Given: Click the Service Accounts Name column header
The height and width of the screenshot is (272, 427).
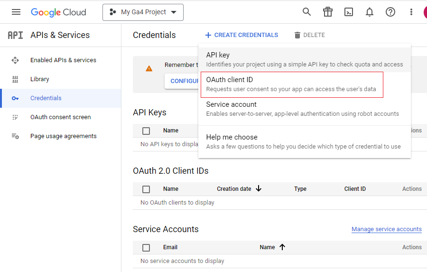Looking at the screenshot, I should click(x=267, y=247).
